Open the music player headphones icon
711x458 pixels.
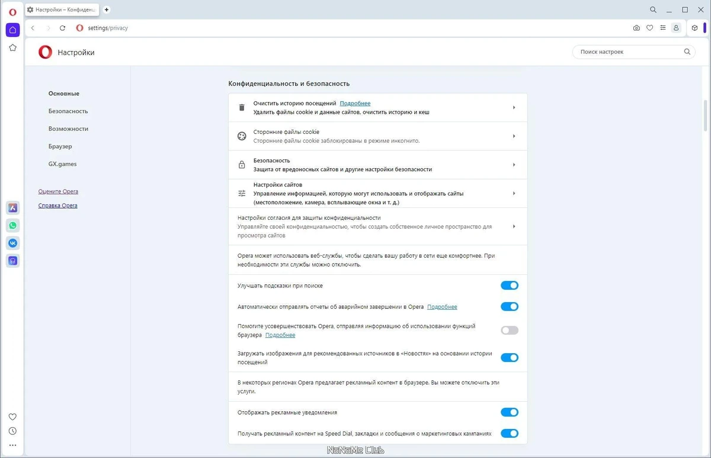click(12, 261)
